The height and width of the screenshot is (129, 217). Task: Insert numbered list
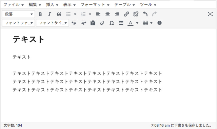pyautogui.click(x=83, y=14)
